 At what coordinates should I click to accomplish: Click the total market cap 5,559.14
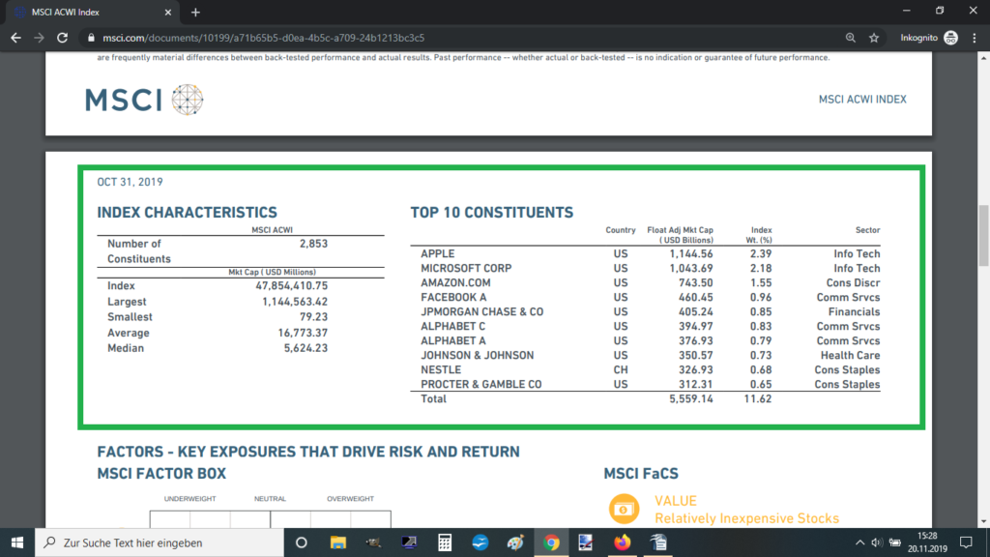[690, 399]
